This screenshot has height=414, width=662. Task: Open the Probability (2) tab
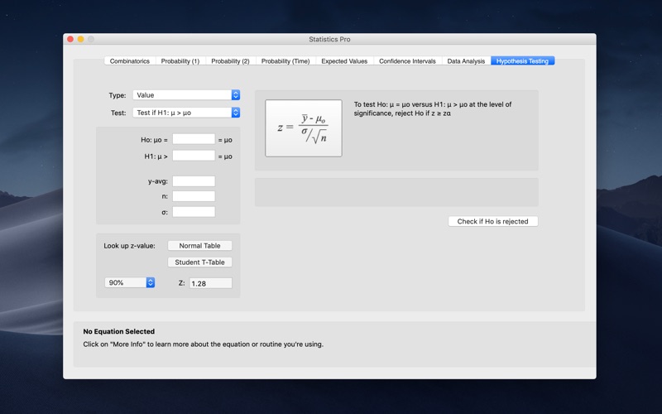[231, 60]
